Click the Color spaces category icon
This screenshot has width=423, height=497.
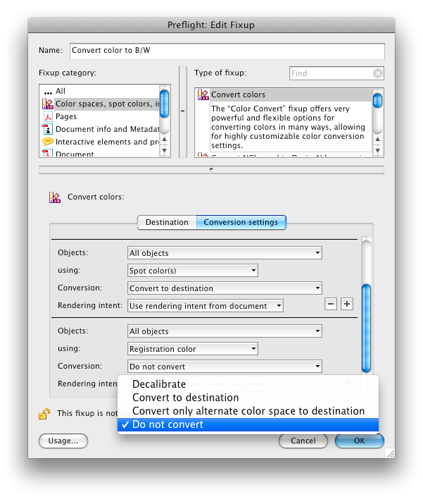(48, 104)
